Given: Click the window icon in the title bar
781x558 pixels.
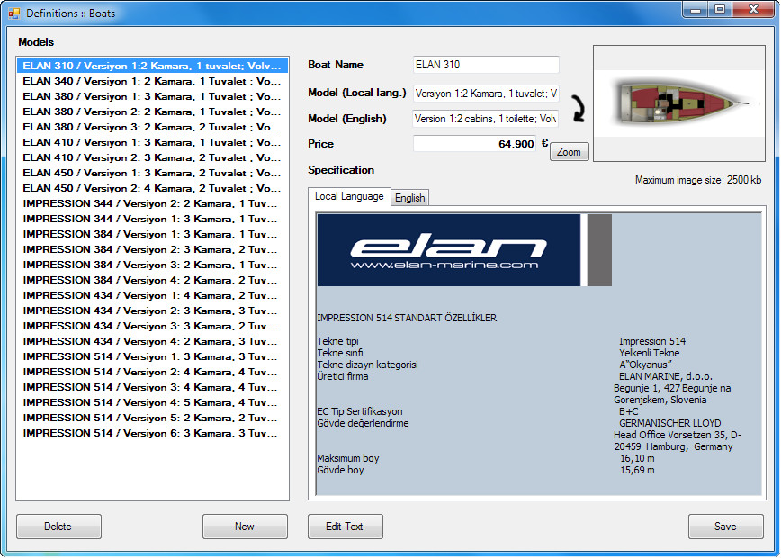Looking at the screenshot, I should [x=13, y=13].
